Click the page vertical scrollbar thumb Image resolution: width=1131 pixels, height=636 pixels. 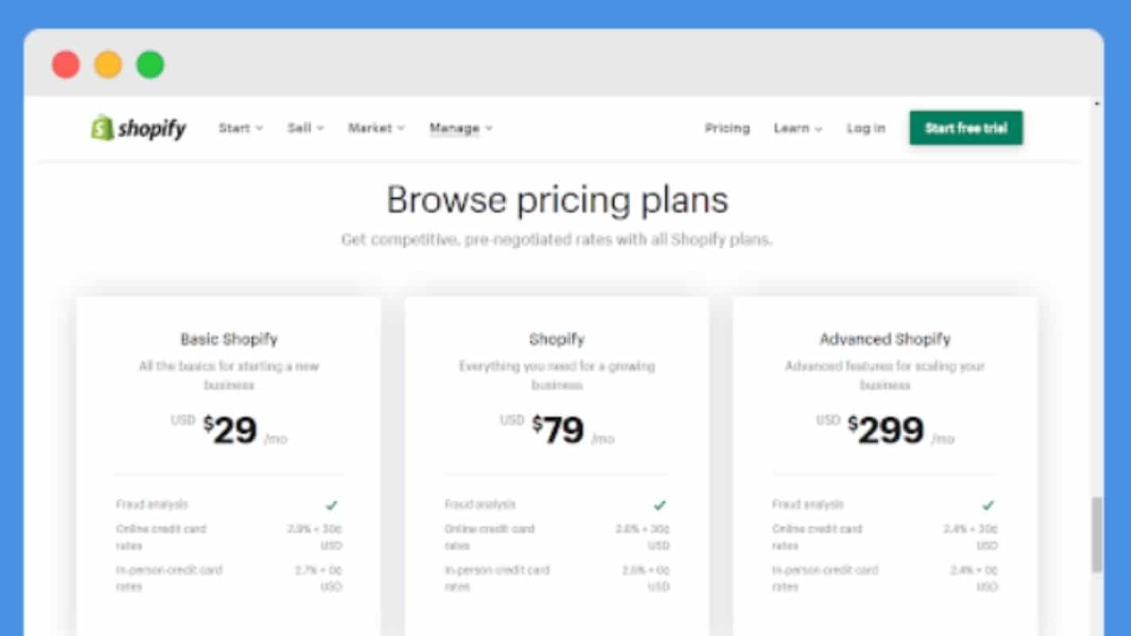point(1098,534)
